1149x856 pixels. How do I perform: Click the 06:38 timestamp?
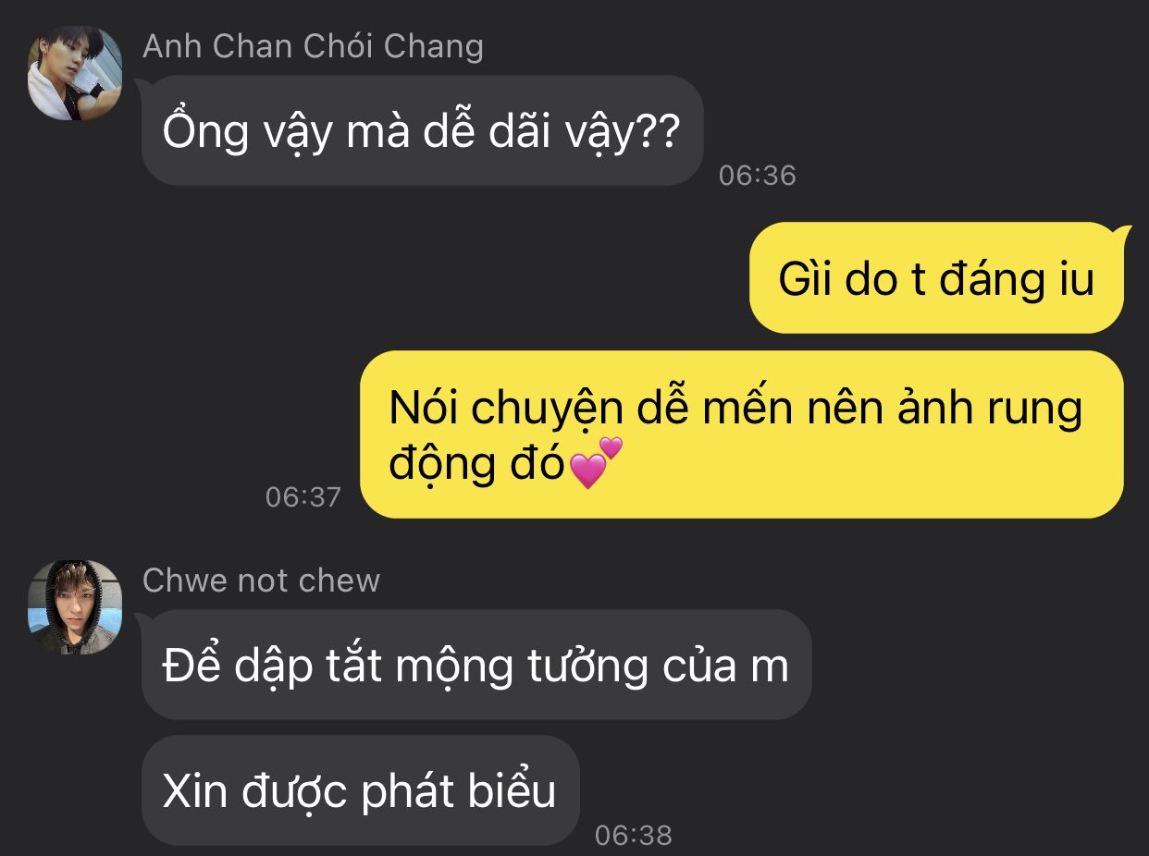click(x=633, y=835)
